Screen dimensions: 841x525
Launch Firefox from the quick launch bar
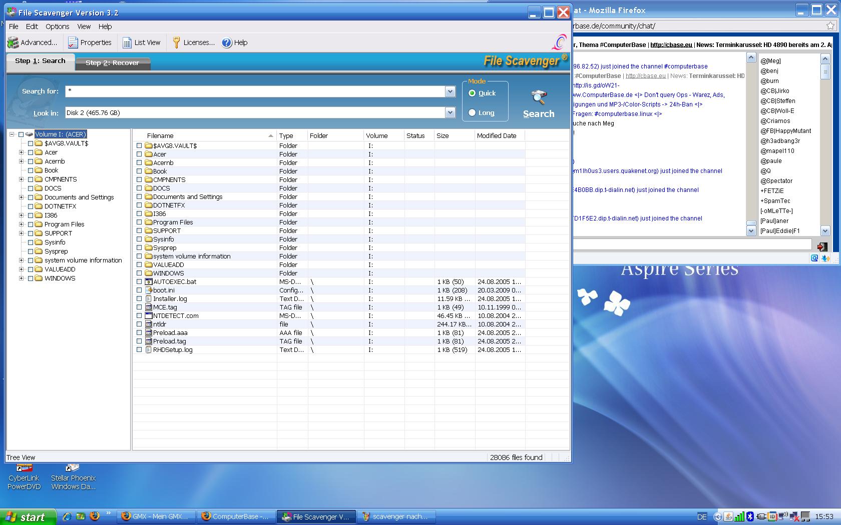pyautogui.click(x=94, y=516)
